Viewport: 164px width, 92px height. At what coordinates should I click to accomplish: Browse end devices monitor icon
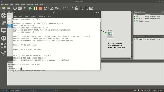[x=4, y=30]
